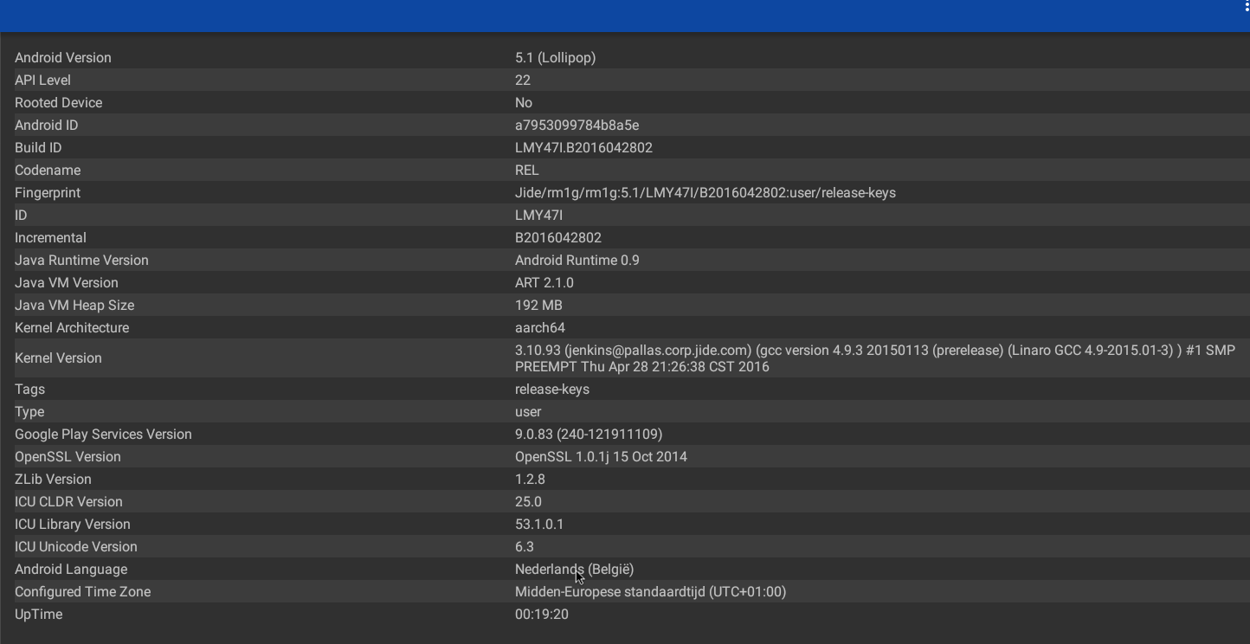Screen dimensions: 1250x644
Task: Click the Kernel Architecture value aarch64
Action: (x=540, y=328)
